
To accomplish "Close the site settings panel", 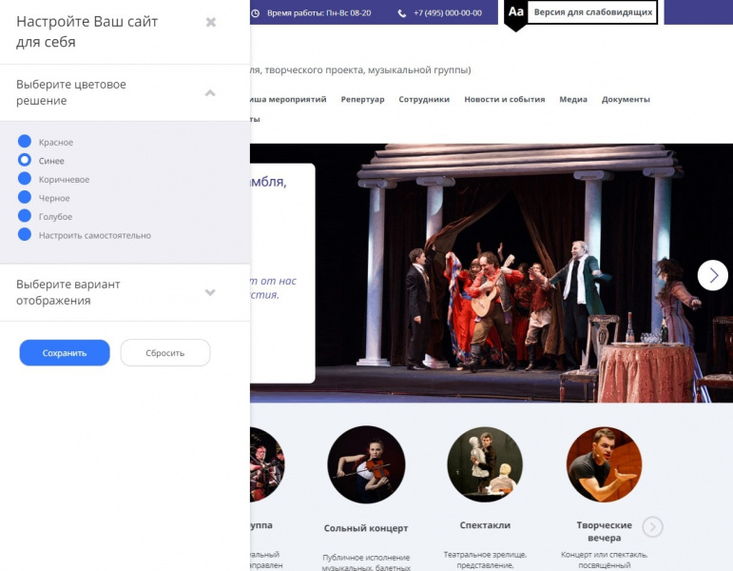I will [211, 22].
